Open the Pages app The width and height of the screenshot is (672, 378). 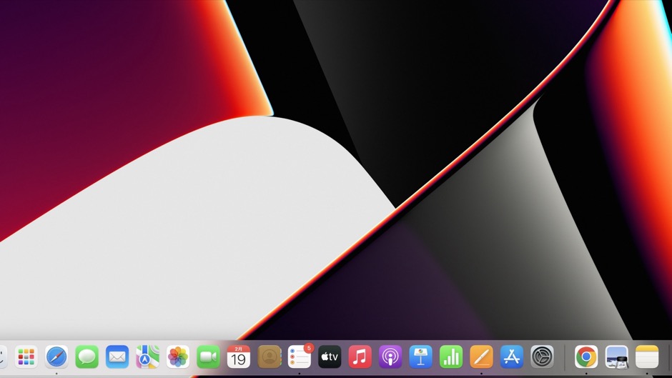point(481,356)
